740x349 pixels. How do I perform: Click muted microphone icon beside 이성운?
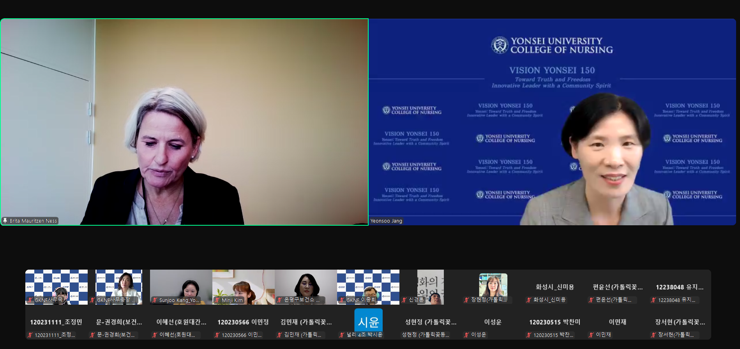click(466, 335)
